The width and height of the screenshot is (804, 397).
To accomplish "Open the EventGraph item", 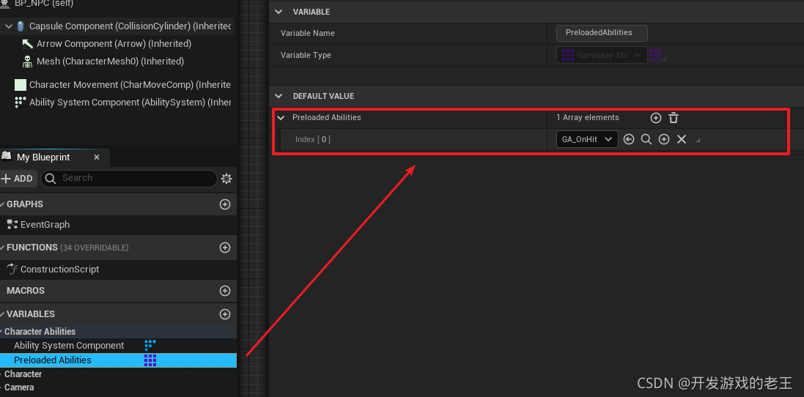I will coord(45,224).
